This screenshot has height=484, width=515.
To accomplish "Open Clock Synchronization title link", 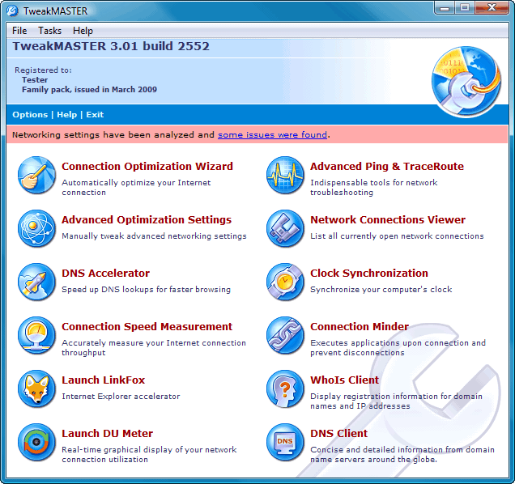I will click(369, 274).
